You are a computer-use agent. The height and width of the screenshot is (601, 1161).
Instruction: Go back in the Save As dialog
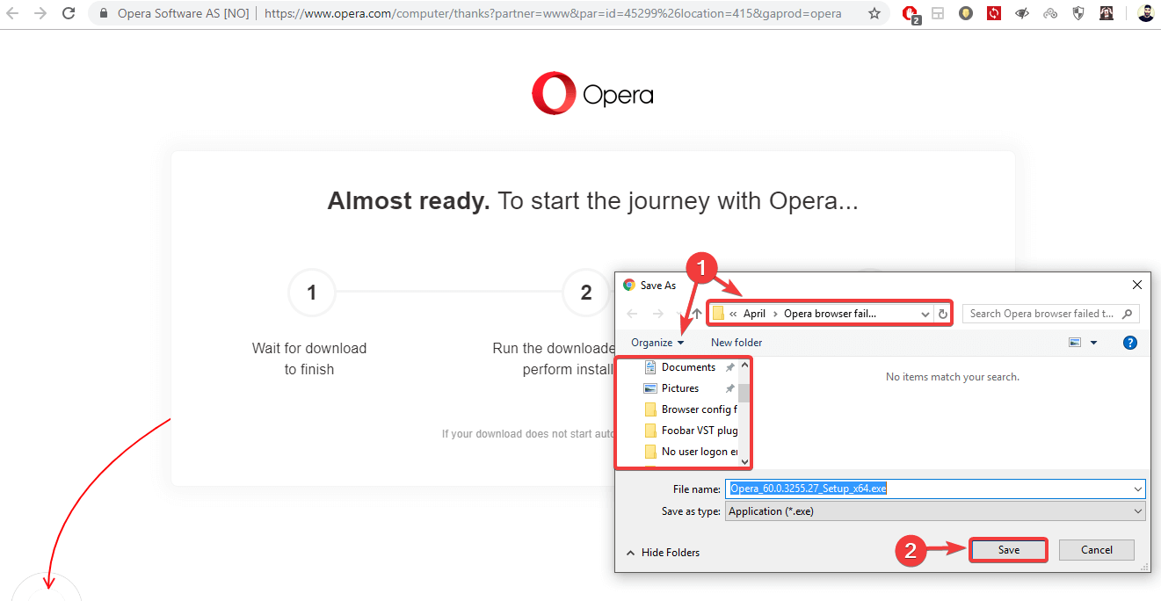(631, 314)
